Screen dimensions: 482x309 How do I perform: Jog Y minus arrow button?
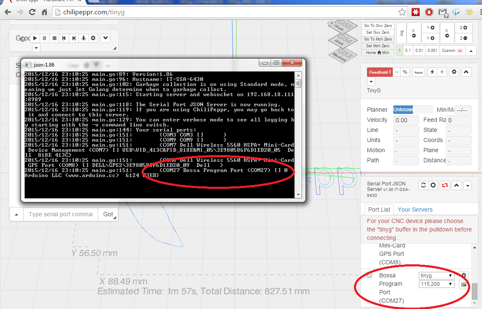coord(430,38)
